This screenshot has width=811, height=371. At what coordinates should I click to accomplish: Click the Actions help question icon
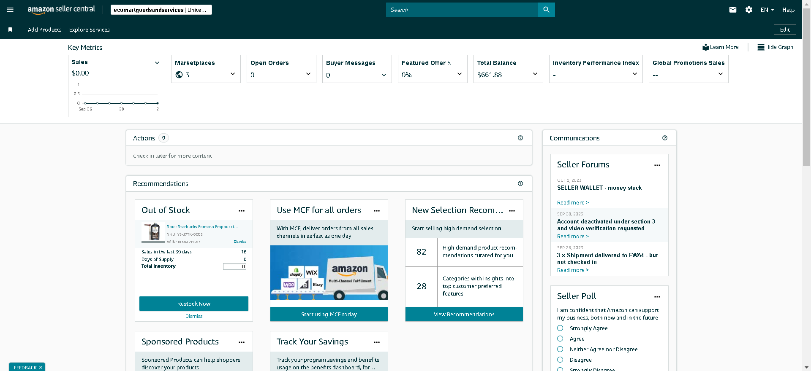[x=520, y=138]
